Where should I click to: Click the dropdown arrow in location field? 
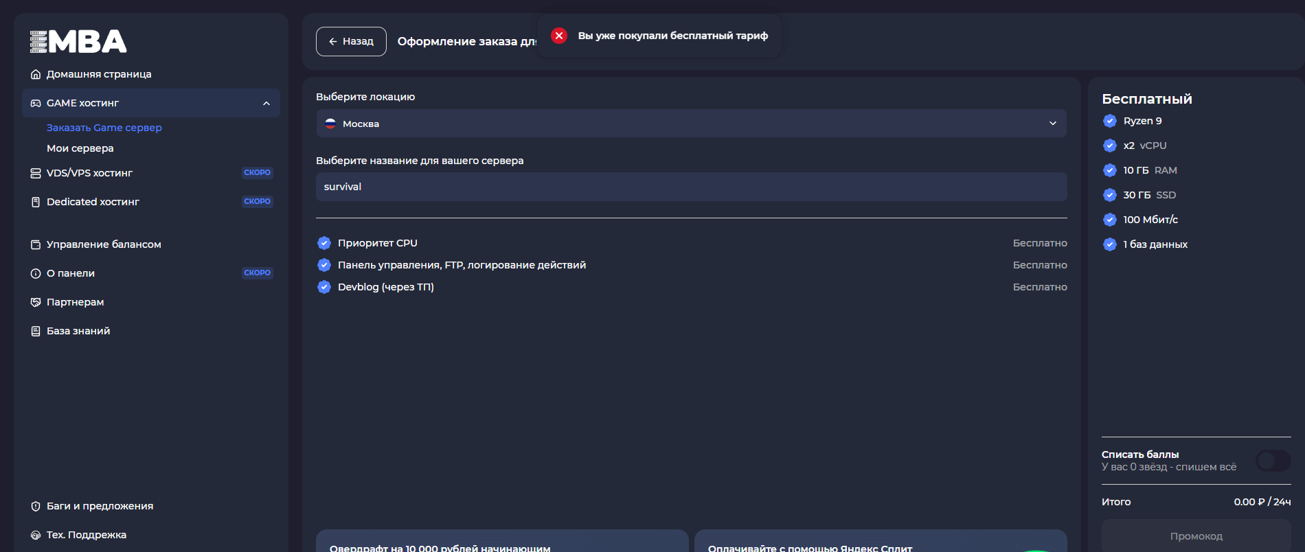1053,124
